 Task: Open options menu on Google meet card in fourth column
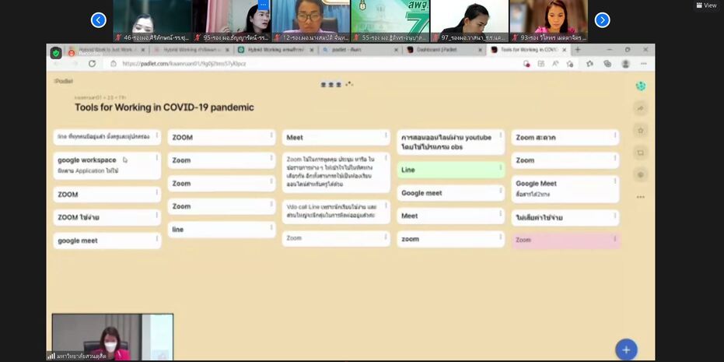pyautogui.click(x=501, y=191)
